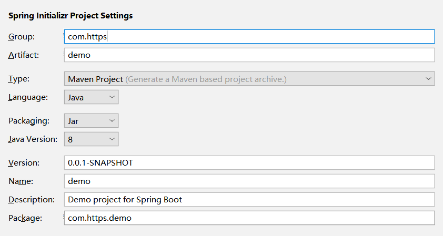The image size is (443, 236).
Task: Click the Group label
Action: (x=22, y=37)
